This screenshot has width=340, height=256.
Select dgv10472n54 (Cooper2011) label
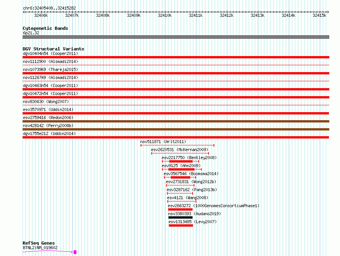50,93
